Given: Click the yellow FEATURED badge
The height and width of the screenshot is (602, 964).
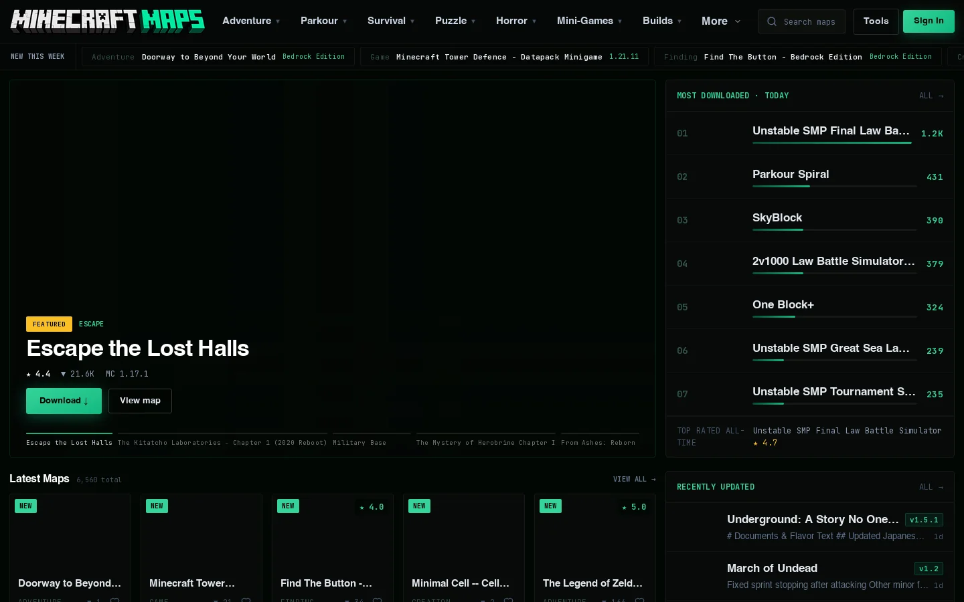Looking at the screenshot, I should [49, 324].
